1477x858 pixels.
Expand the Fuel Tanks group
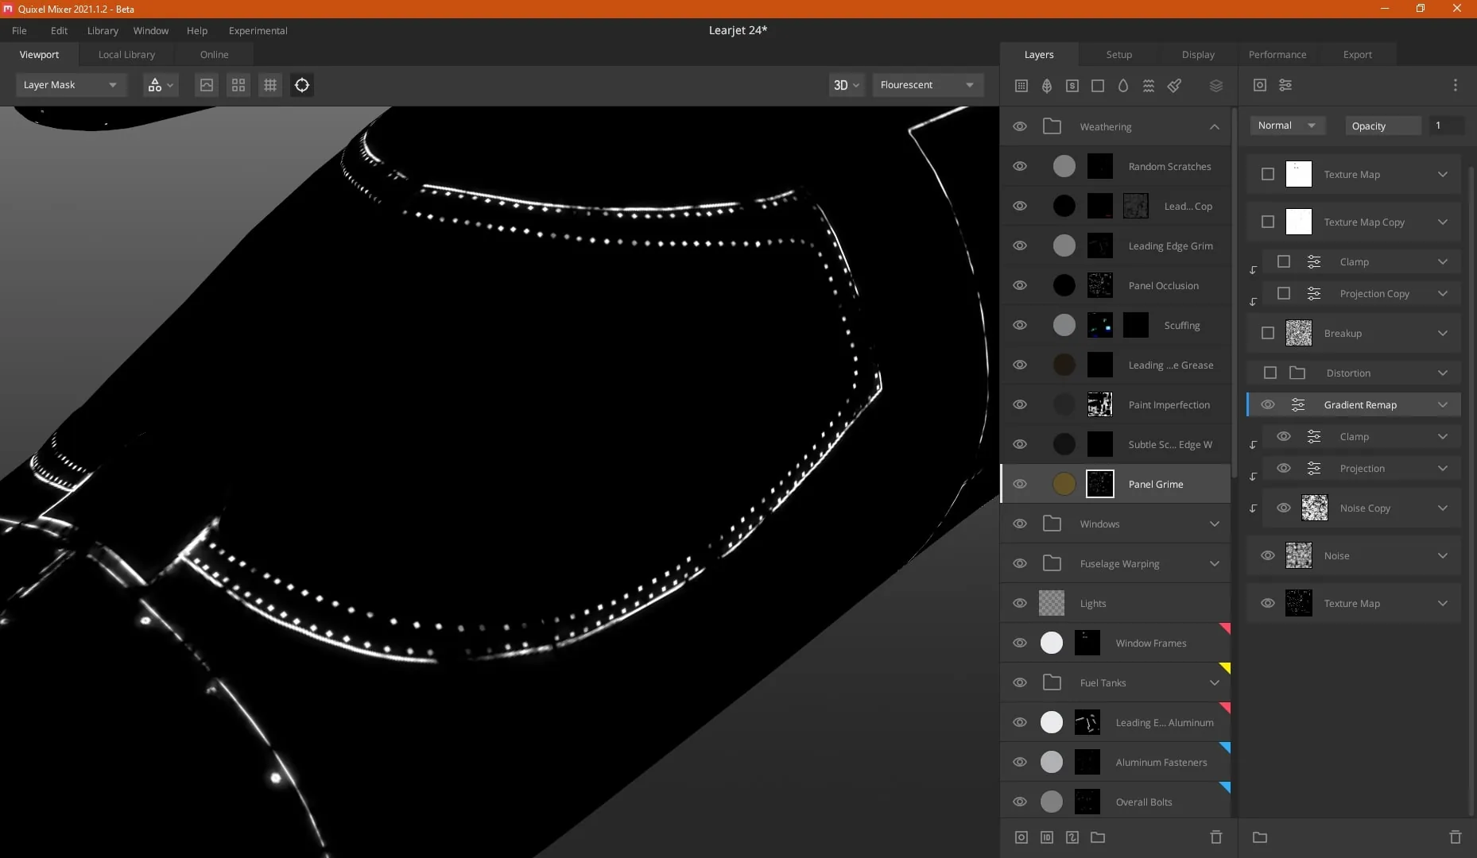point(1215,683)
